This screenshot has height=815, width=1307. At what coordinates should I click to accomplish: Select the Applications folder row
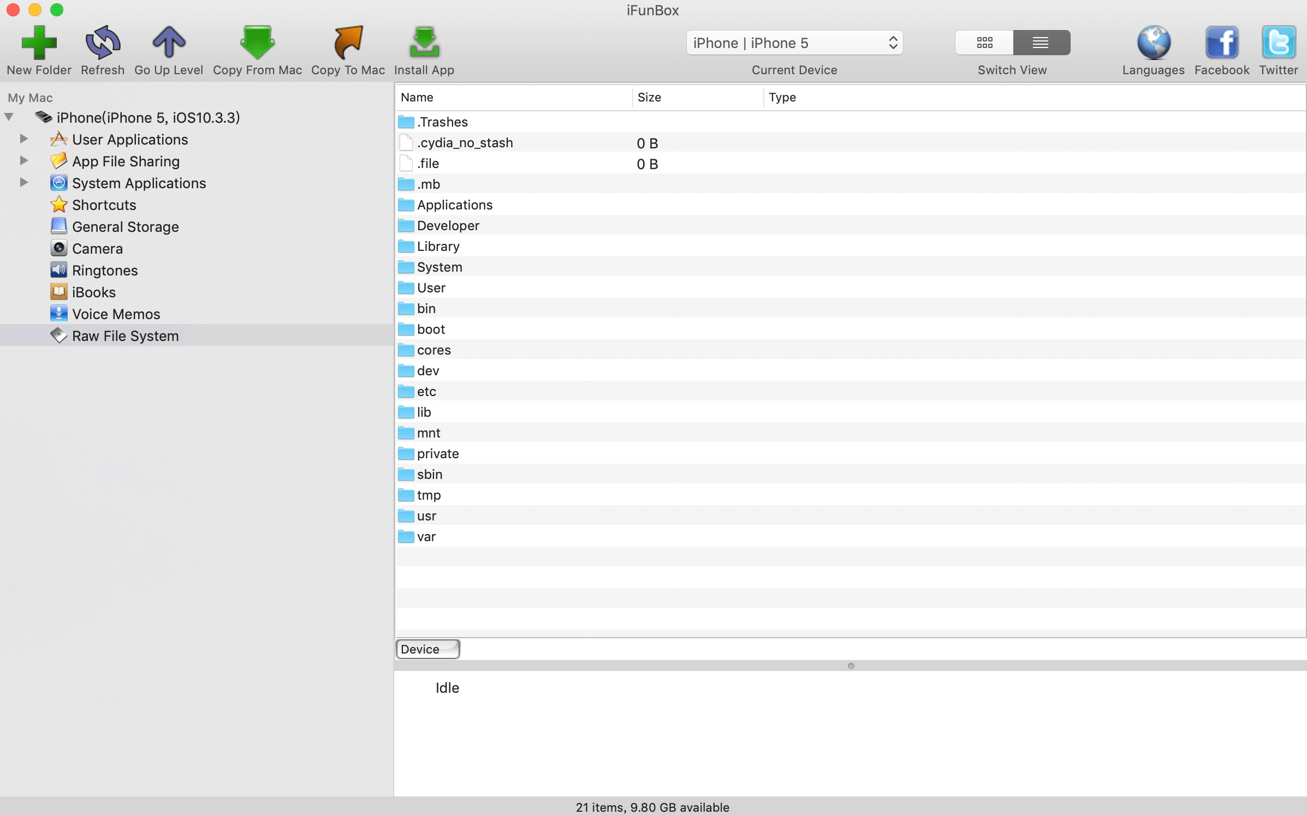click(851, 205)
